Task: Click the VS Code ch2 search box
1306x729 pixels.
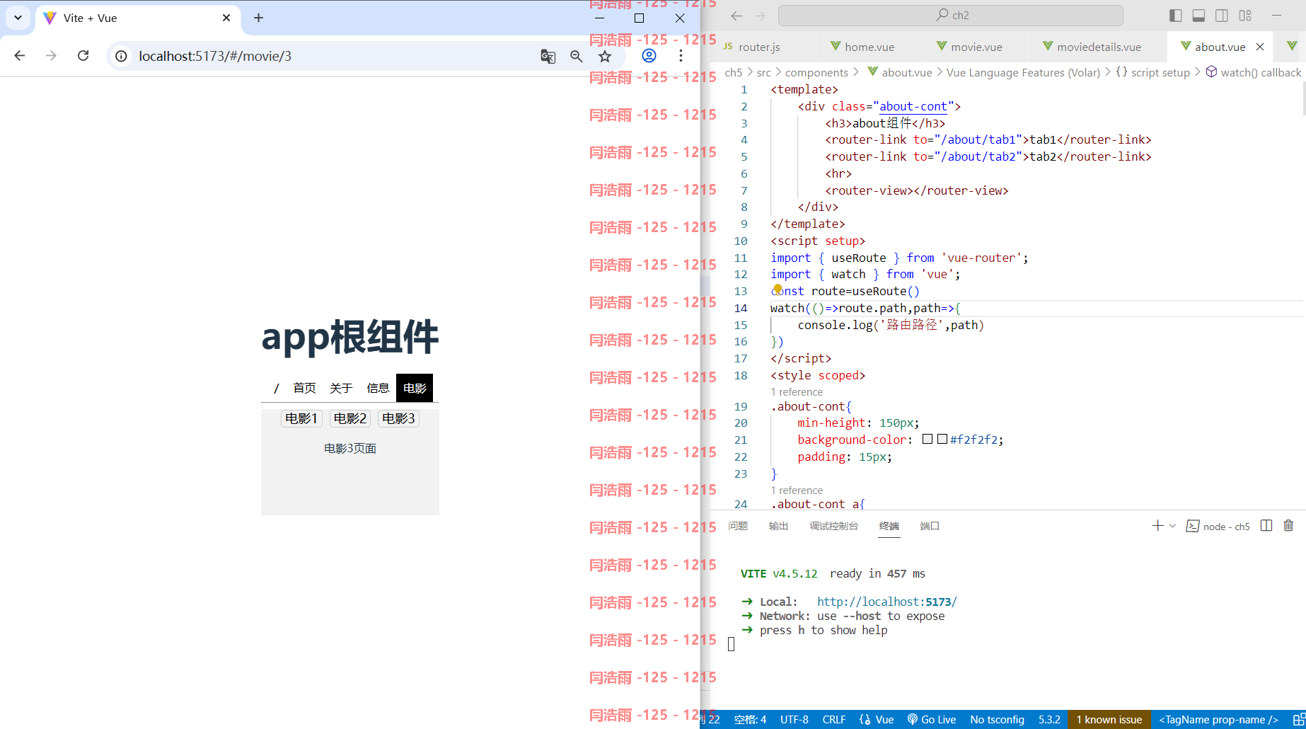Action: pyautogui.click(x=950, y=15)
